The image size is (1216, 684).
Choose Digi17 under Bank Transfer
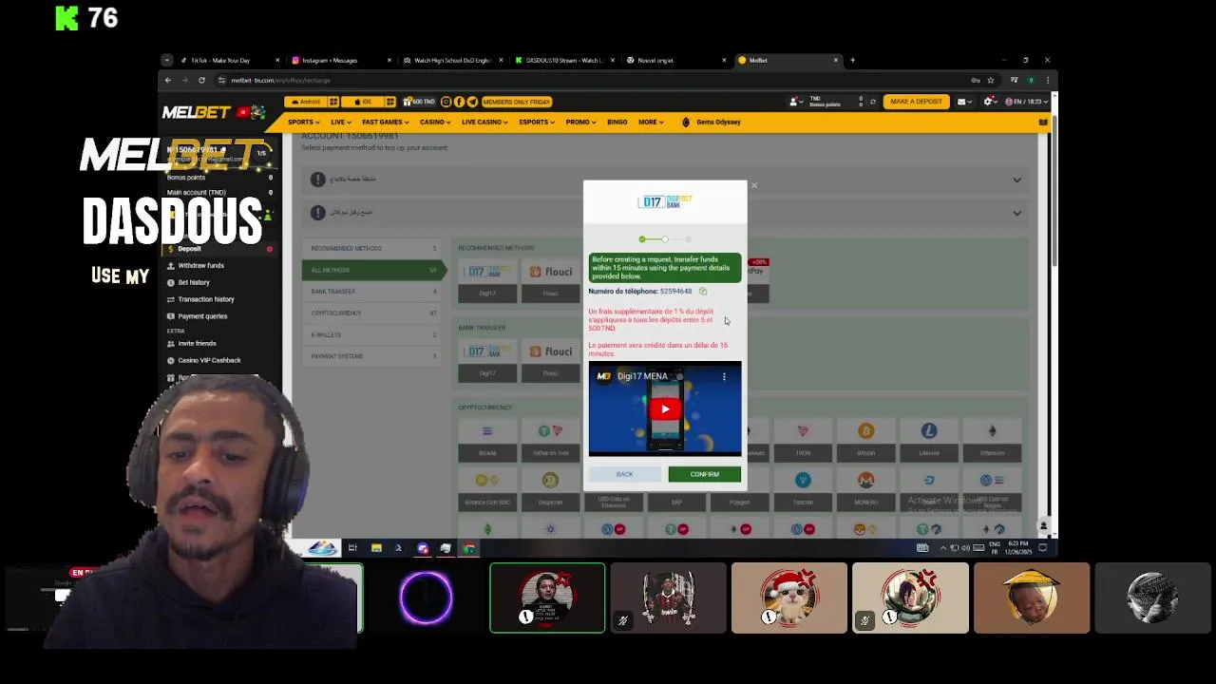pos(487,359)
